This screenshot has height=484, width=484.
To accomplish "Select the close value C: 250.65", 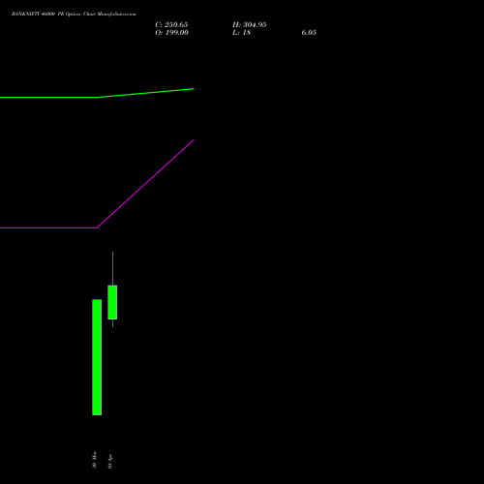I will coord(171,25).
